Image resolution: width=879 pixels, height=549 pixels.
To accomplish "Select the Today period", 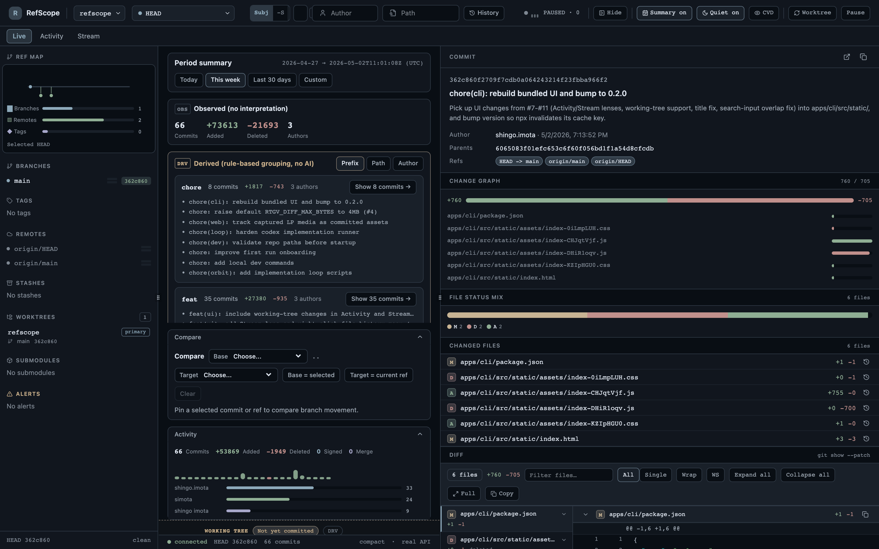I will tap(188, 80).
